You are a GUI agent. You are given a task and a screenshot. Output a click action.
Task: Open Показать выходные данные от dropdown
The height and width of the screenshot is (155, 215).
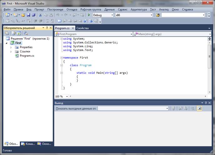(167, 108)
